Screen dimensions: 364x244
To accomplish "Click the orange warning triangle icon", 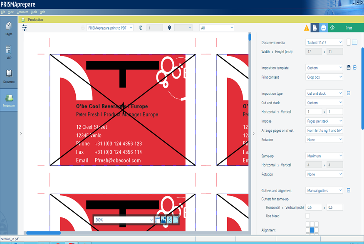I will pyautogui.click(x=307, y=28).
